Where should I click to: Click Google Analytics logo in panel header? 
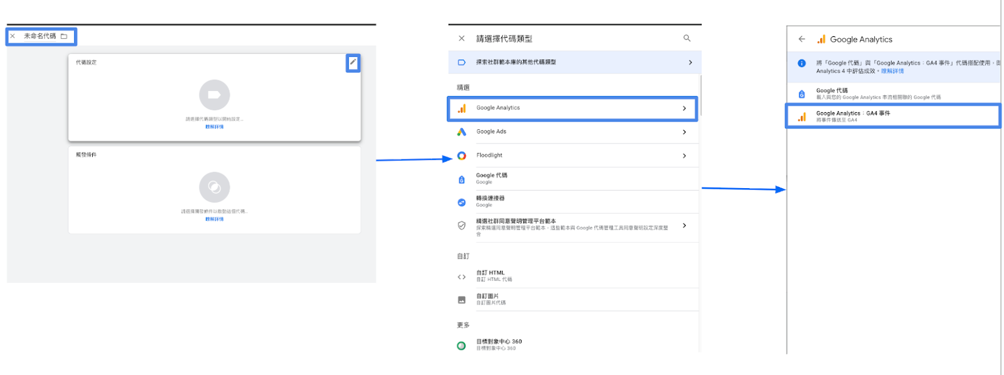click(821, 39)
